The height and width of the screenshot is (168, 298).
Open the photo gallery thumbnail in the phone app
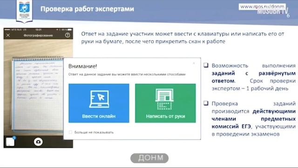tap(10, 142)
